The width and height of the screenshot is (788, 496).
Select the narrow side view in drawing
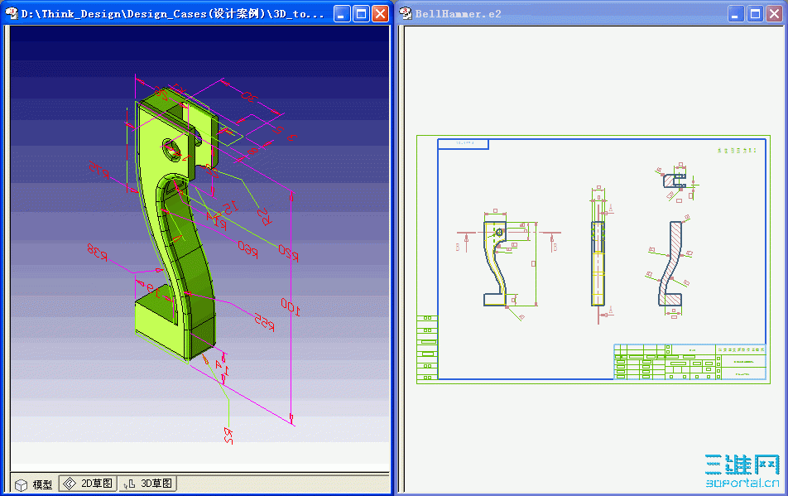[598, 263]
